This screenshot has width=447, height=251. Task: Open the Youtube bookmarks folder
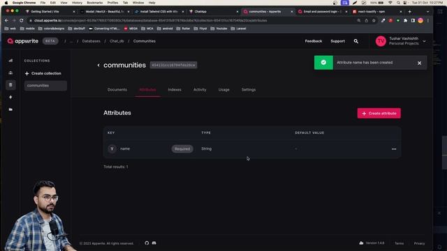click(x=219, y=29)
